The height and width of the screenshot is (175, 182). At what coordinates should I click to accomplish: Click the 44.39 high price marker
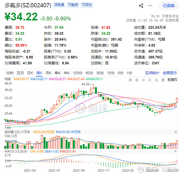point(85,84)
